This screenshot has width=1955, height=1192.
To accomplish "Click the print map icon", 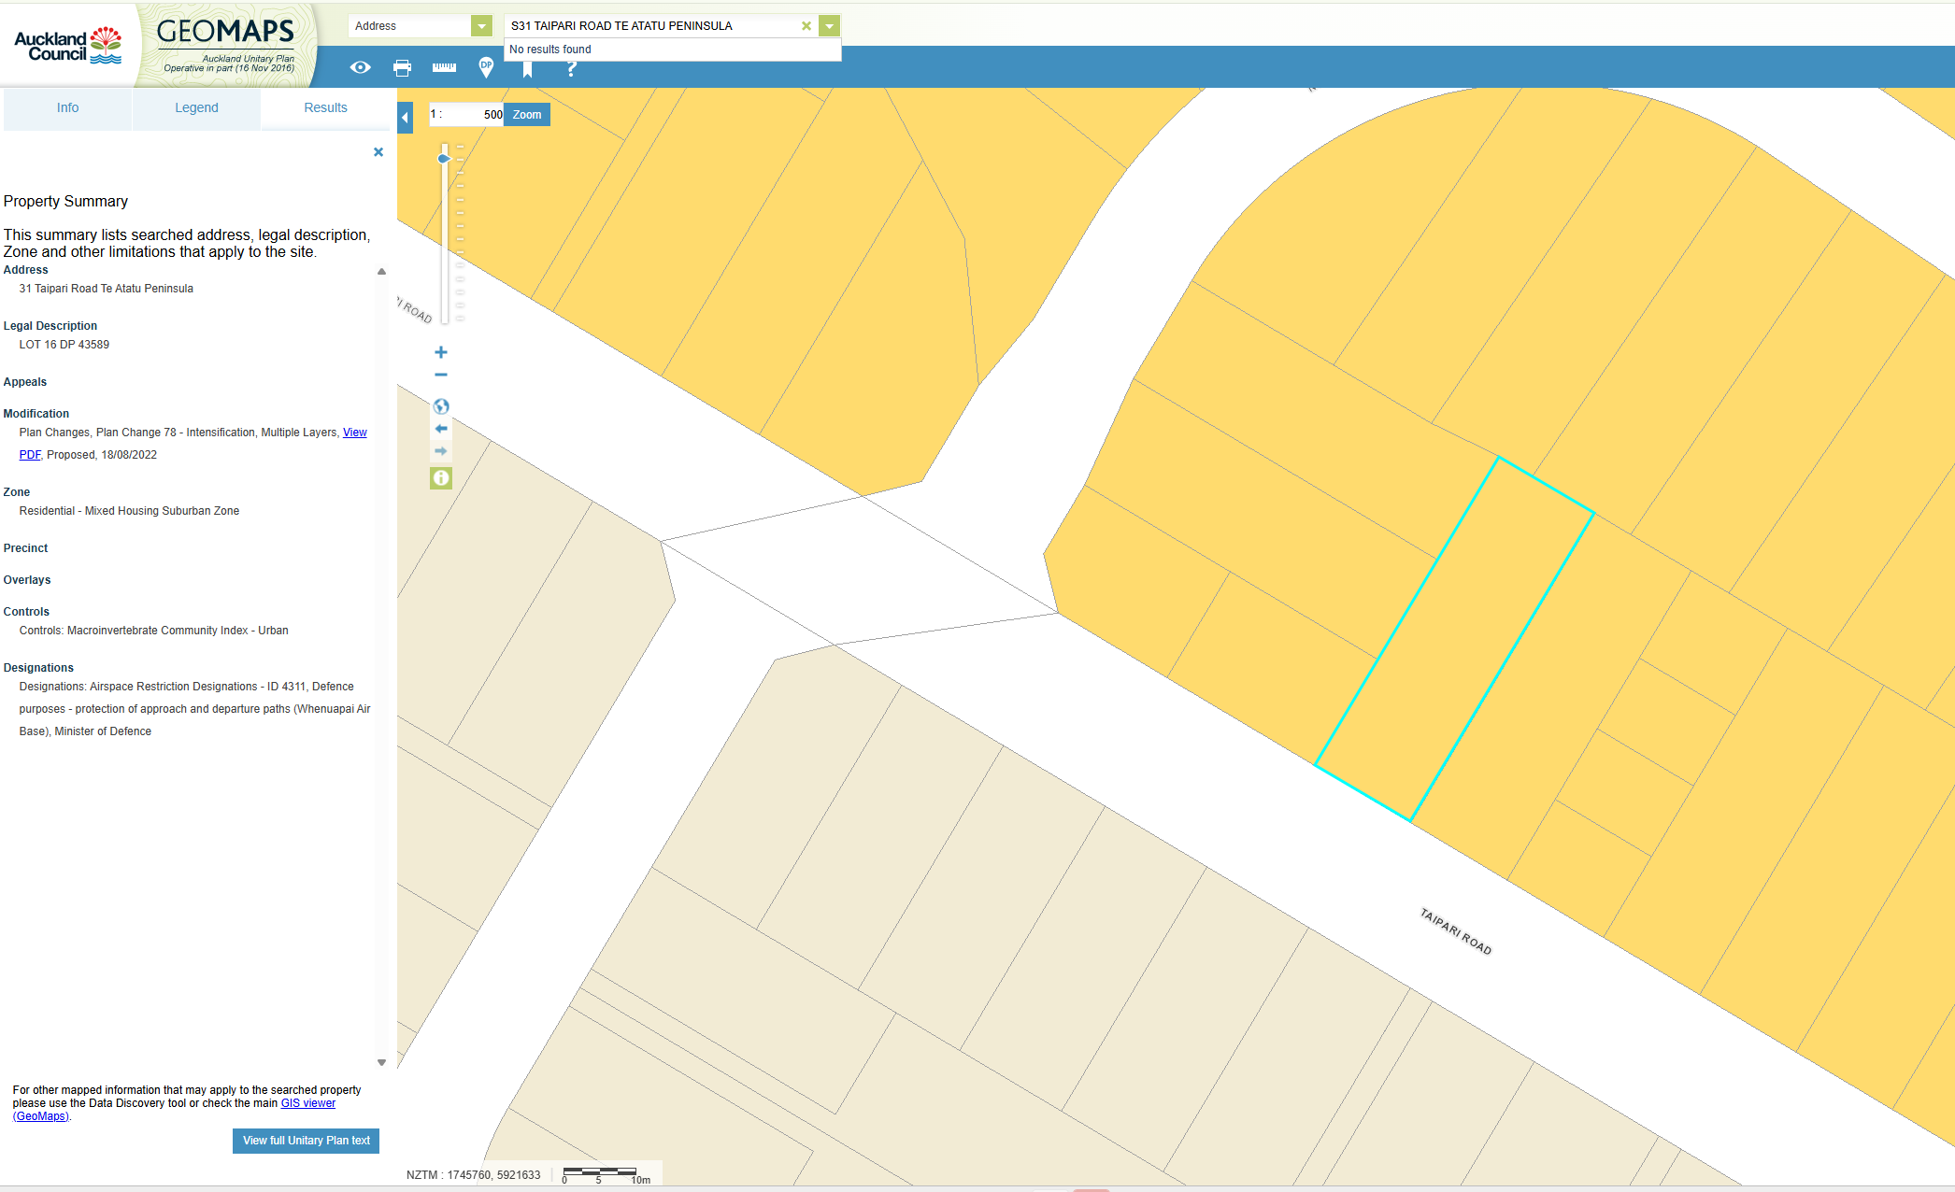I will pos(402,67).
